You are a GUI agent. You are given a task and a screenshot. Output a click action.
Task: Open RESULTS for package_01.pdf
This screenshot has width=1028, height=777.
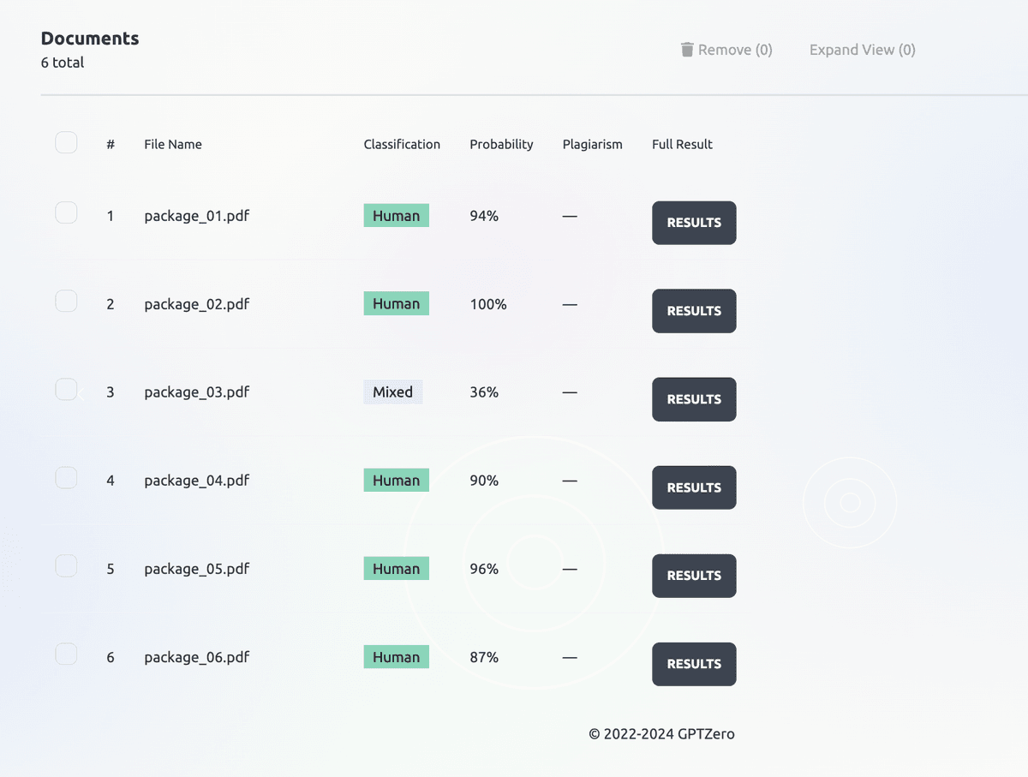point(694,223)
